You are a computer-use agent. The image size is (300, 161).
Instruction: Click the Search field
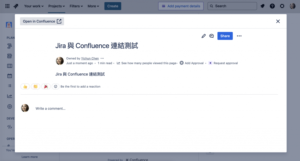click(232, 6)
